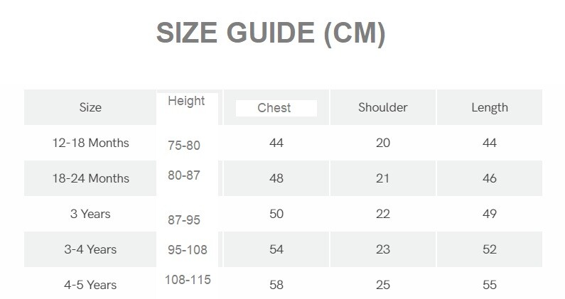The width and height of the screenshot is (565, 299).
Task: Click chest value 48 for 18-24 Months
Action: point(276,178)
